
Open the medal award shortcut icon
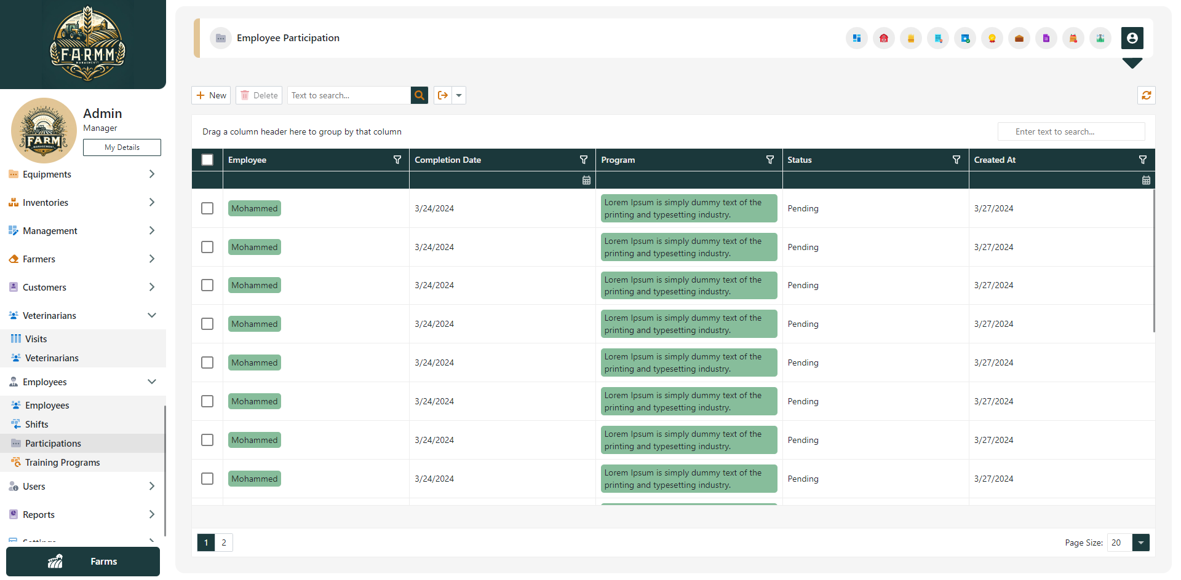[x=992, y=38]
